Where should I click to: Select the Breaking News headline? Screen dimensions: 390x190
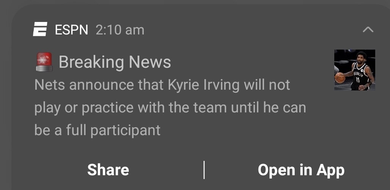tap(114, 62)
